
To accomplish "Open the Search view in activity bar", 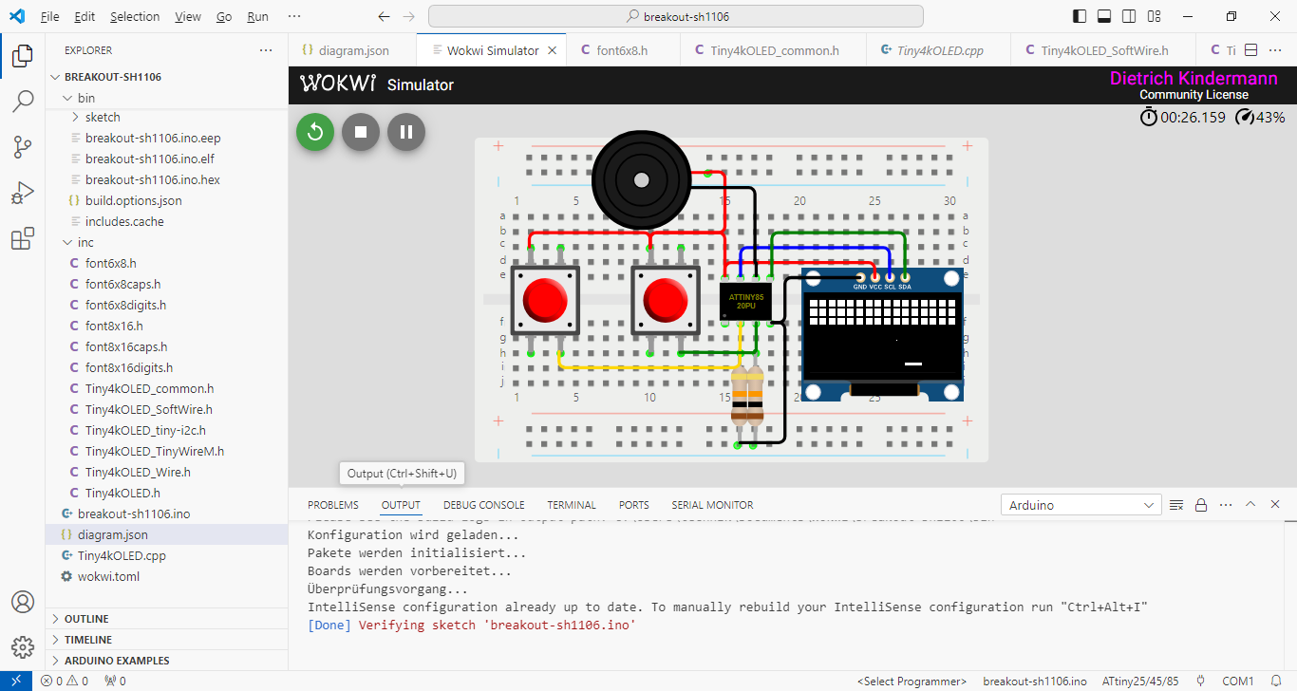I will point(23,102).
